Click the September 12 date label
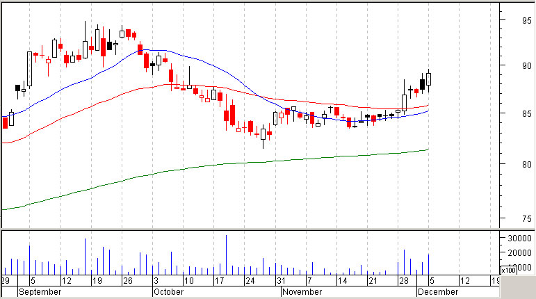The width and height of the screenshot is (536, 299). (x=66, y=281)
